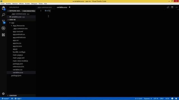Open the Modifier menu
The image size is (179, 100).
click(x=8, y=4)
